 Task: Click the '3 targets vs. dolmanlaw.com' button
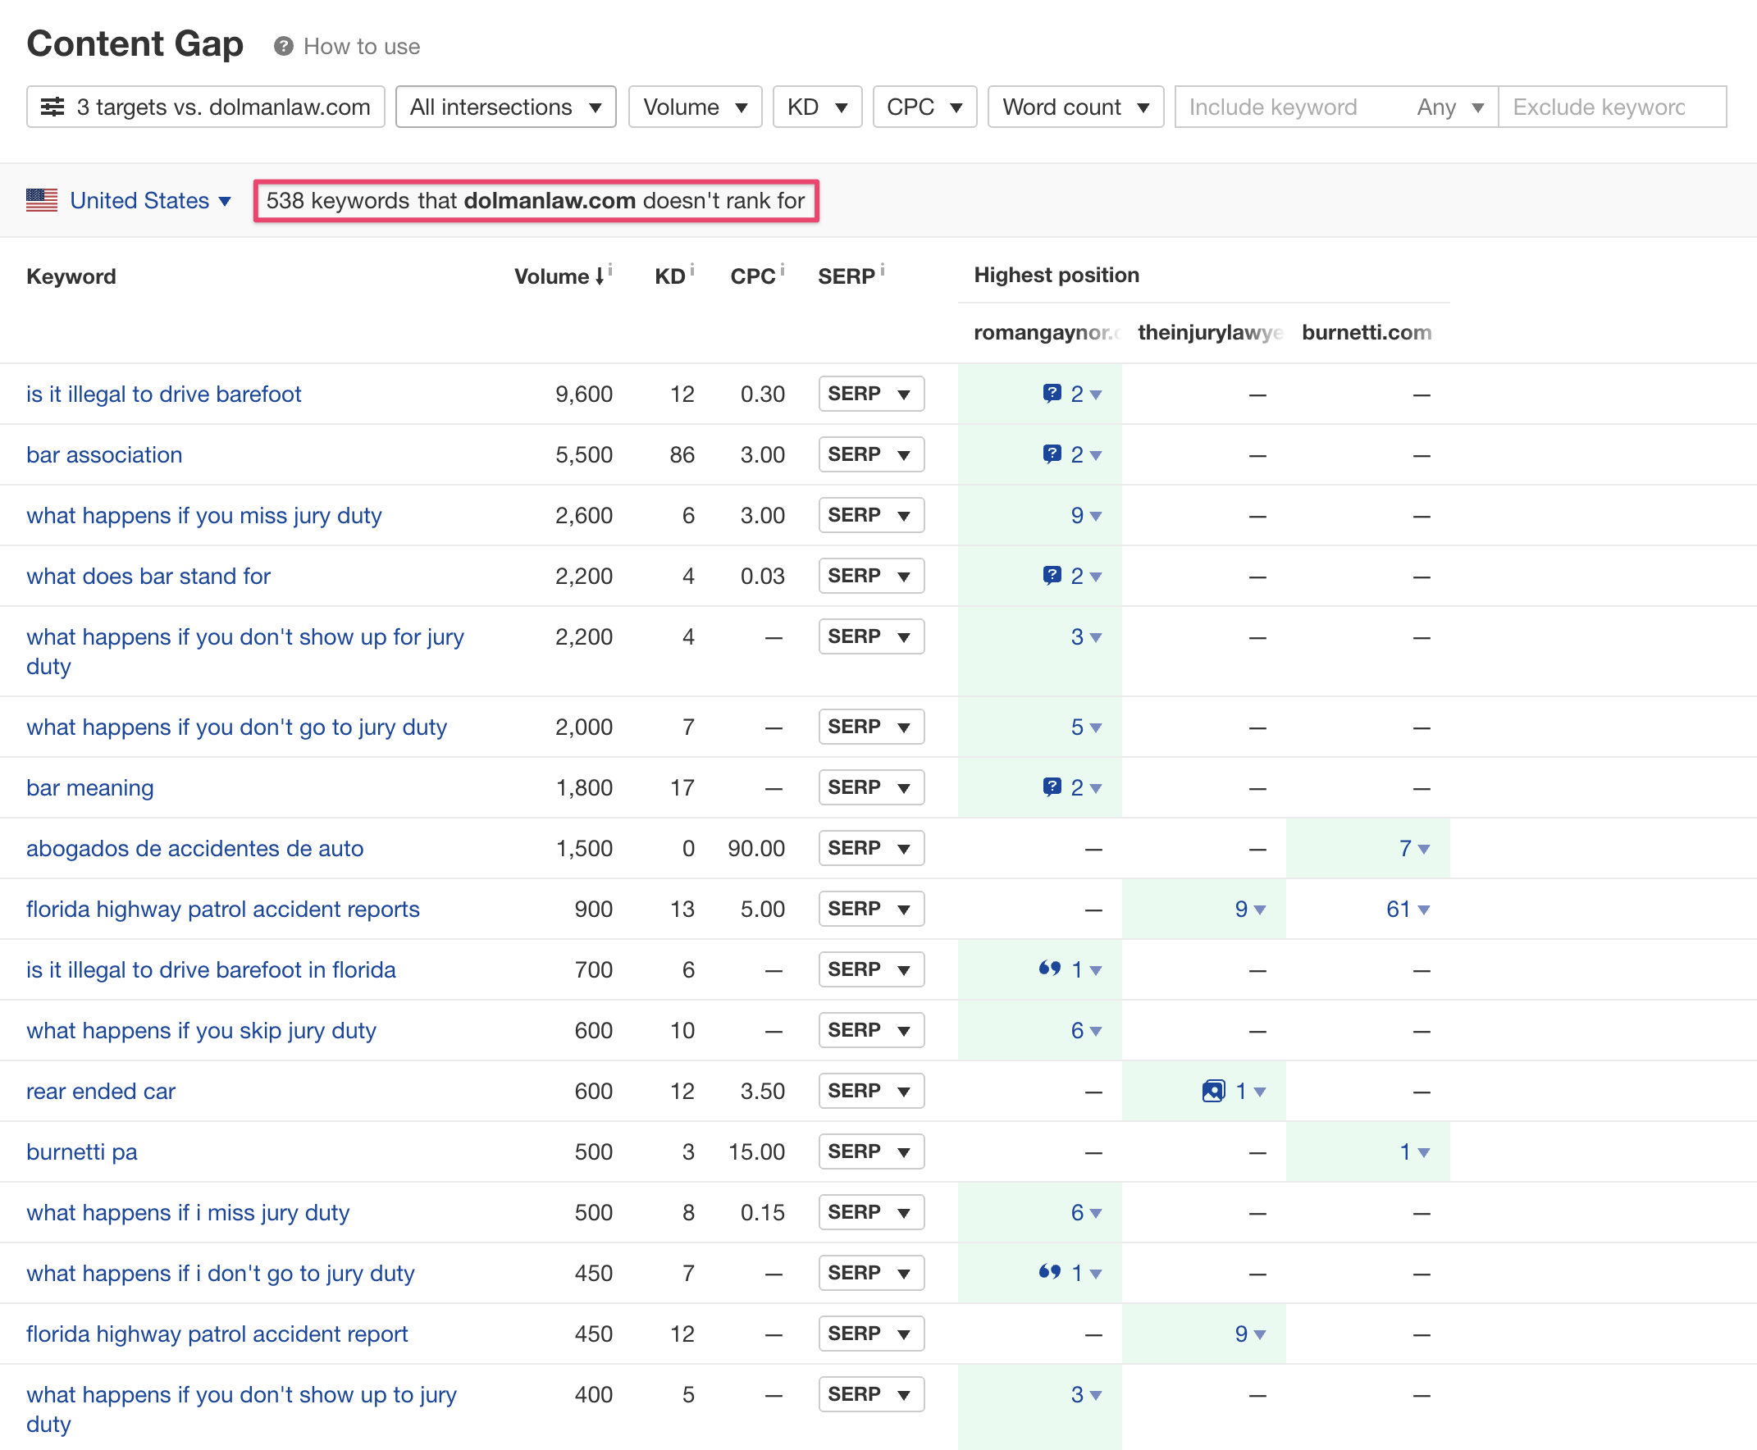206,107
